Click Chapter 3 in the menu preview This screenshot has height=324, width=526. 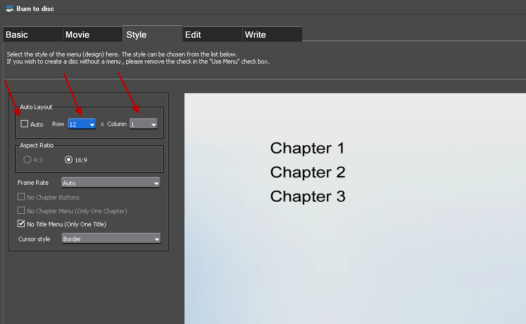pos(307,196)
